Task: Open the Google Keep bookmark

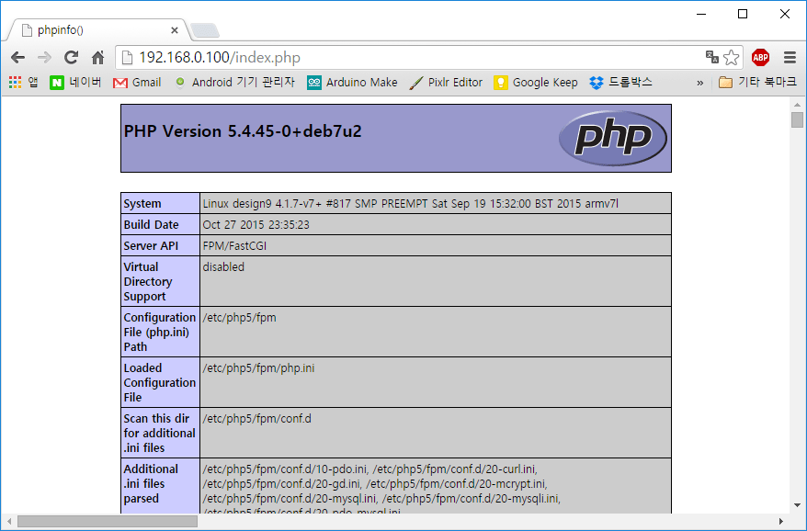Action: (536, 82)
